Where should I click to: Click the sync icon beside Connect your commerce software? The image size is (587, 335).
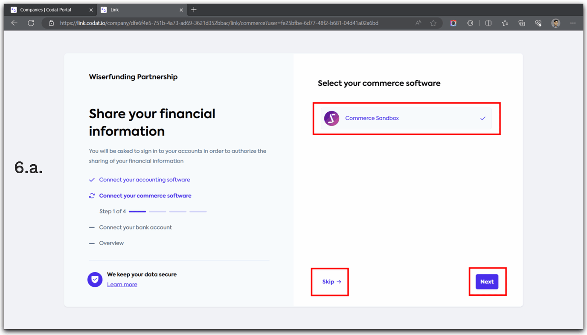coord(91,195)
